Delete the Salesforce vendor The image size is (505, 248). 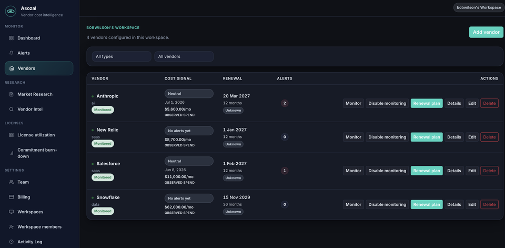(x=490, y=171)
